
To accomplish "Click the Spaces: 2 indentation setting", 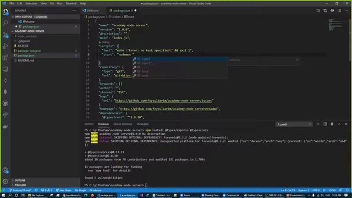I will (304, 190).
